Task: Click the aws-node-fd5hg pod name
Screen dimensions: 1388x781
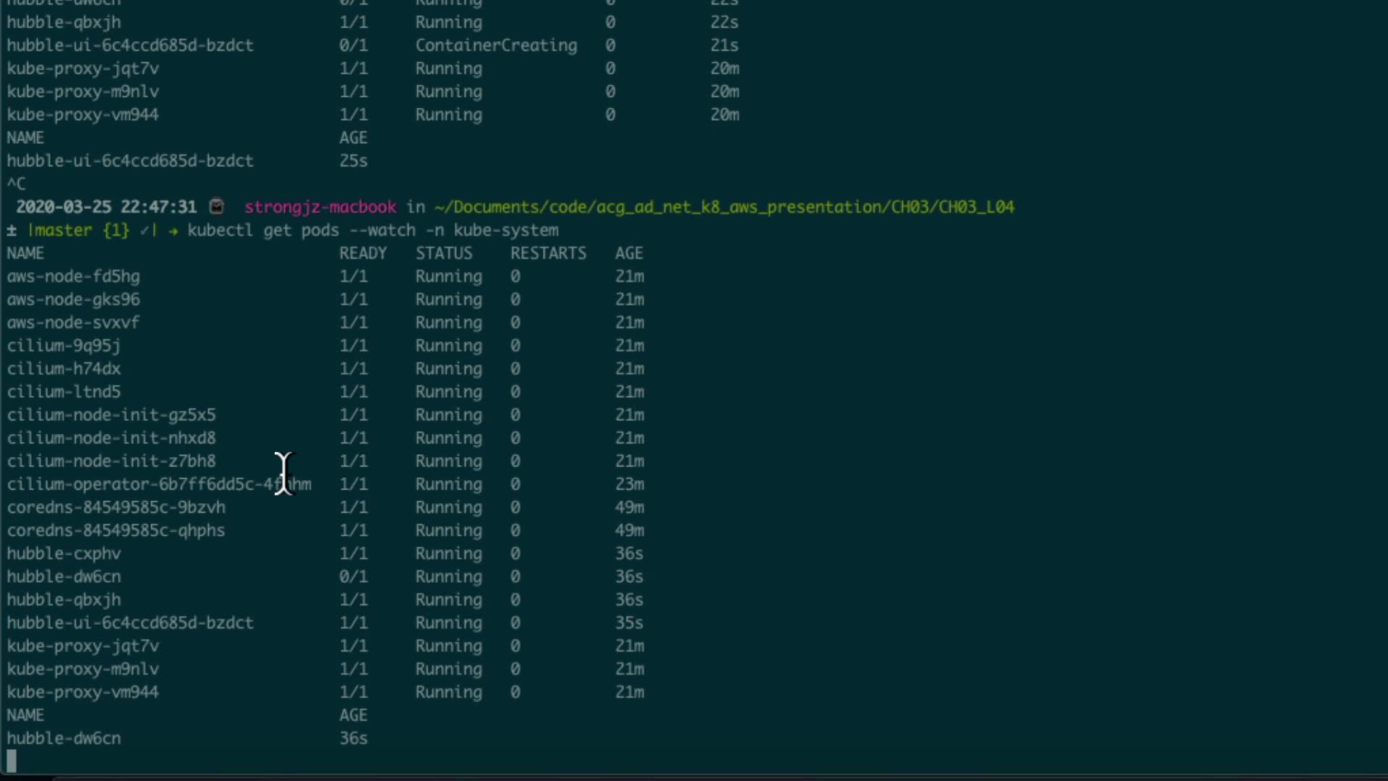Action: coord(74,277)
